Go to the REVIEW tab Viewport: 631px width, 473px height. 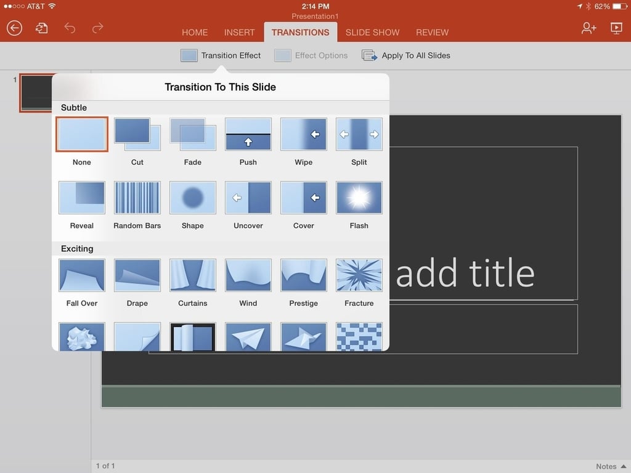[432, 33]
